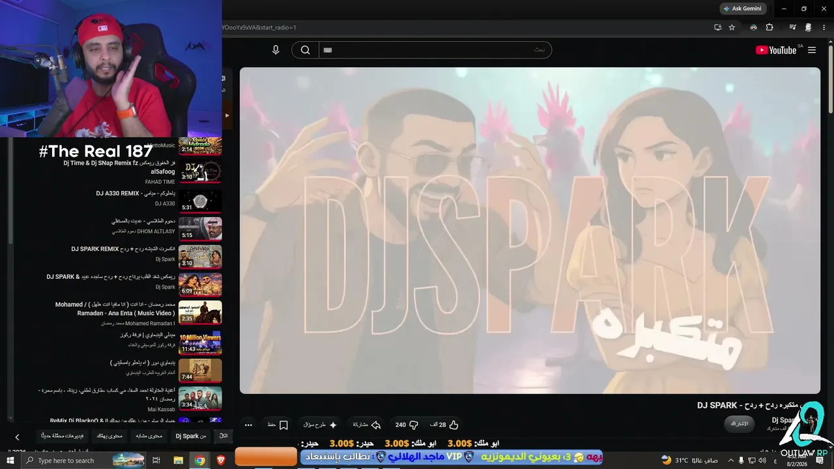Click the DJ A330 REMIX video title

point(136,193)
